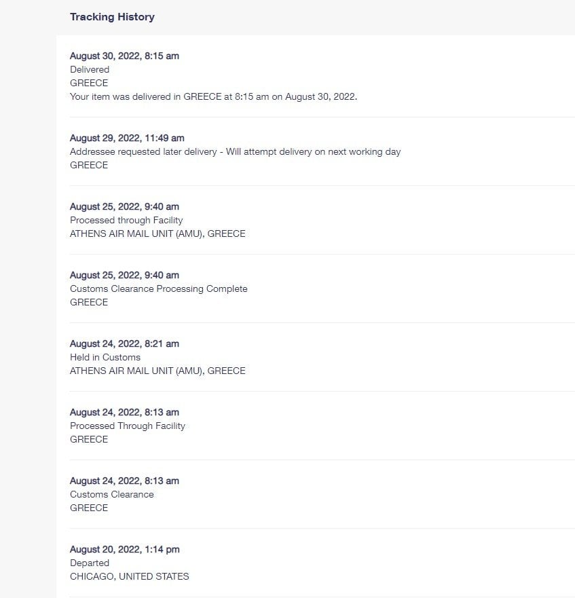Screen dimensions: 575x598
Task: Select the August 29, 2022, 11:49 am timestamp
Action: pyautogui.click(x=127, y=138)
